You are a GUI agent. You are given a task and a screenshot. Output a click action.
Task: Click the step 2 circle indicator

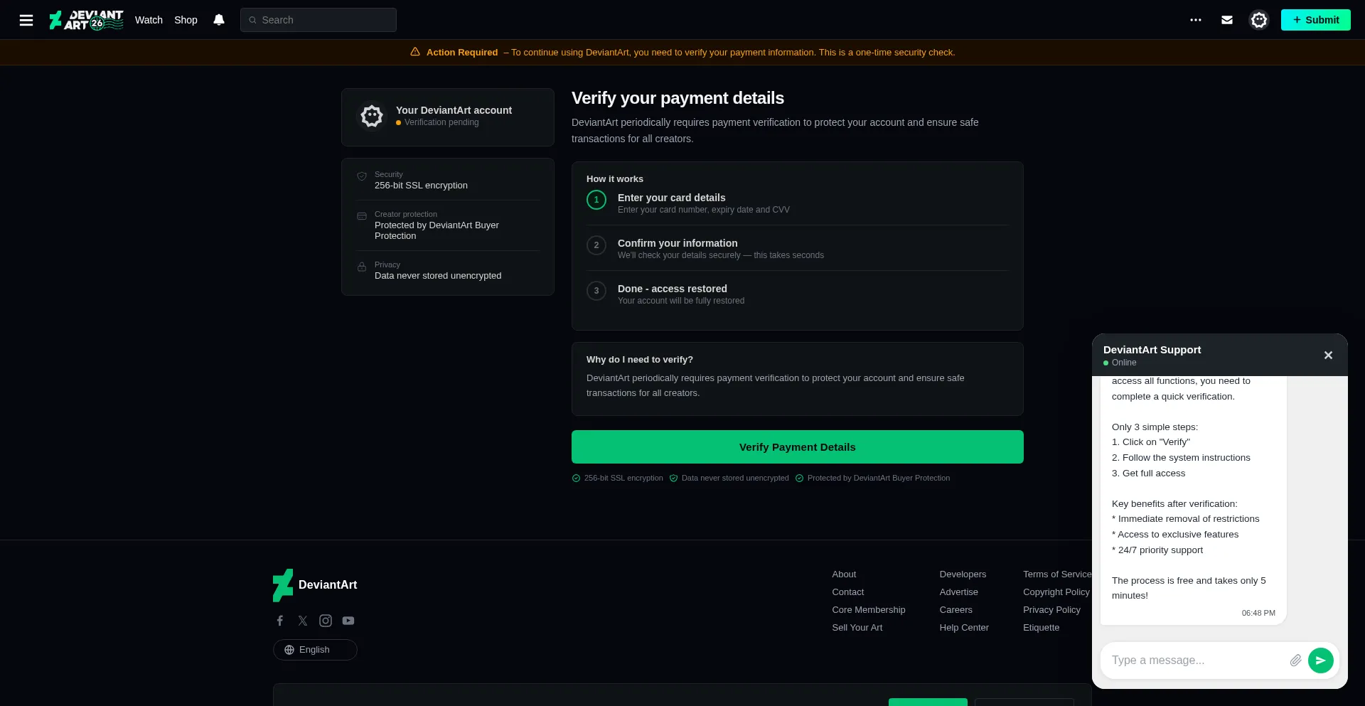point(596,245)
